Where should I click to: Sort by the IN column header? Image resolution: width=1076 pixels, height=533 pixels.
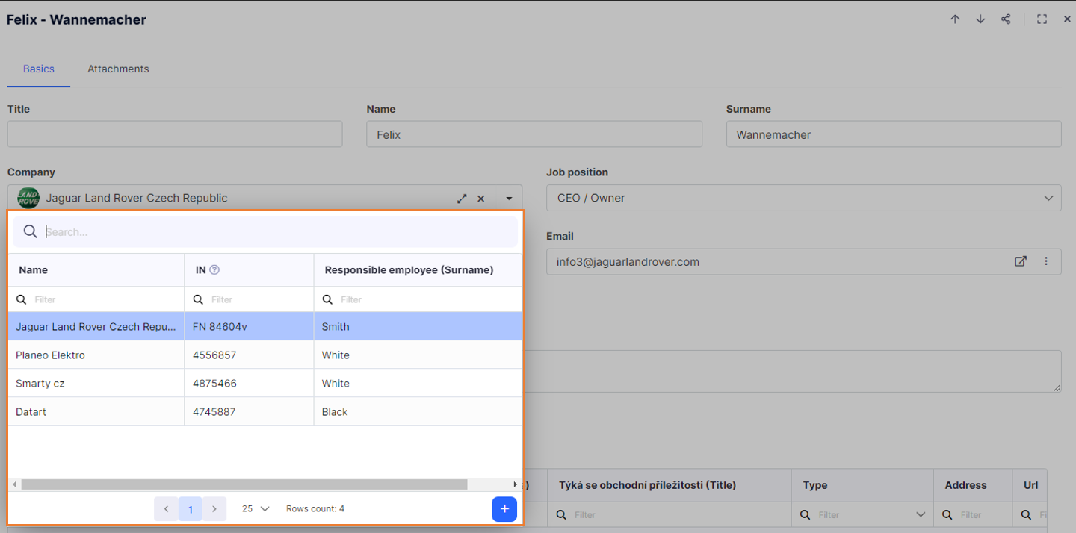[x=249, y=270]
